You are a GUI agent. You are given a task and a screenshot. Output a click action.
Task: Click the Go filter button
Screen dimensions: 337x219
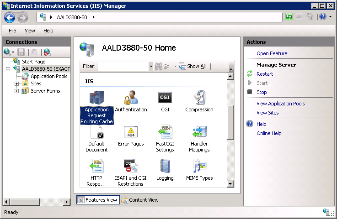click(162, 66)
